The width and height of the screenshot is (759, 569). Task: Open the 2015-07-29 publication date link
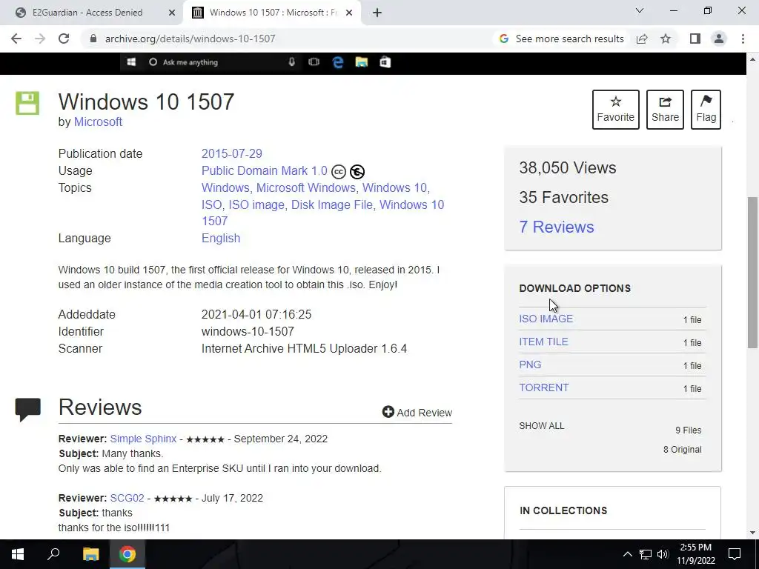232,153
